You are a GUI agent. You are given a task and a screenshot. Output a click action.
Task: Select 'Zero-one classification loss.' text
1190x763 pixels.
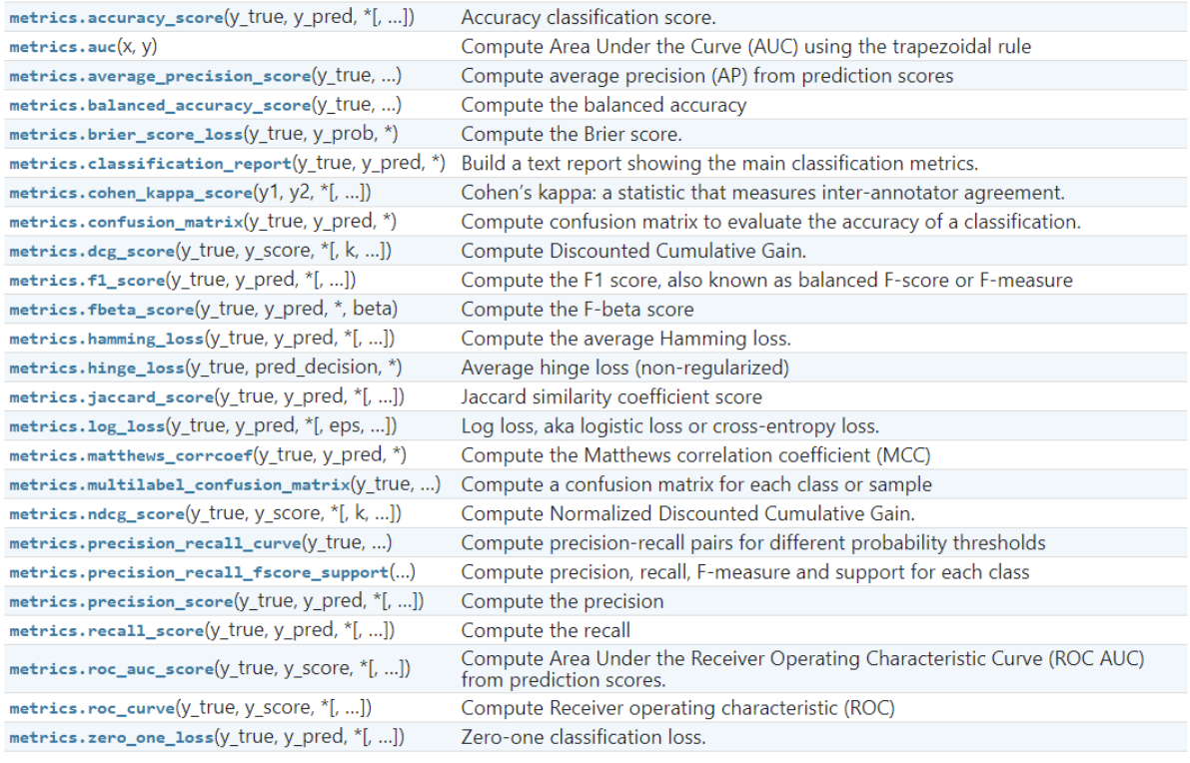[584, 737]
